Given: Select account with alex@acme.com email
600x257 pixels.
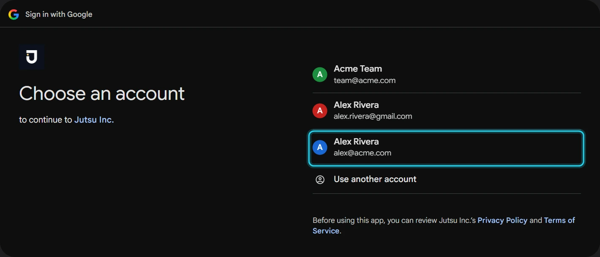Looking at the screenshot, I should point(447,148).
